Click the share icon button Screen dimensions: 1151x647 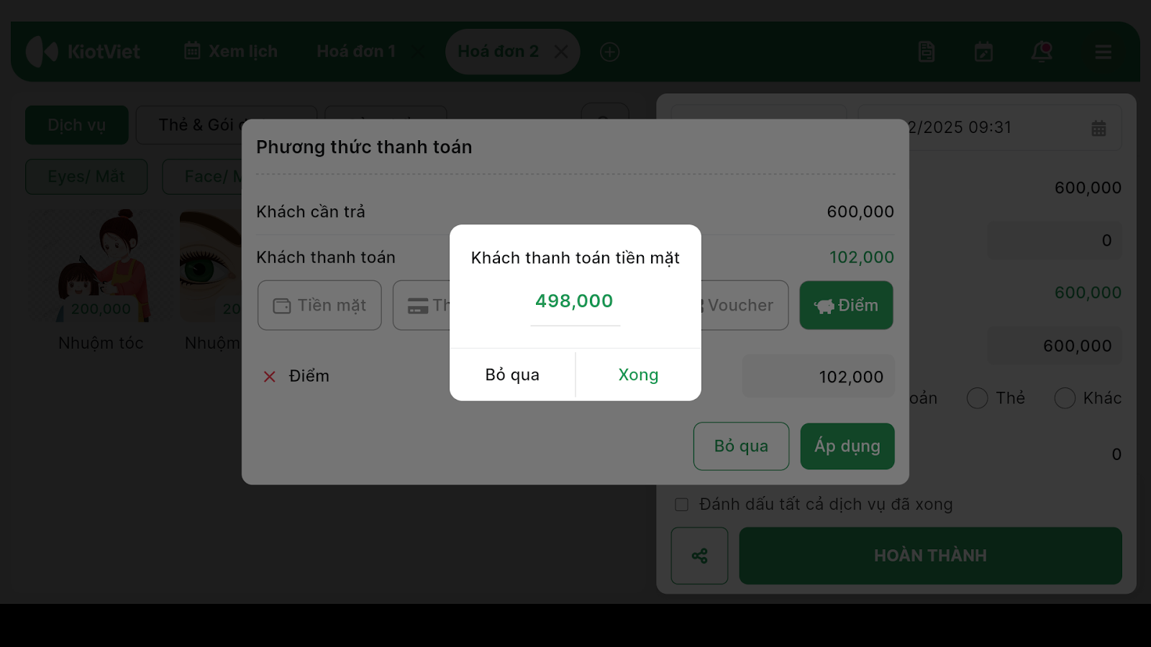(699, 556)
